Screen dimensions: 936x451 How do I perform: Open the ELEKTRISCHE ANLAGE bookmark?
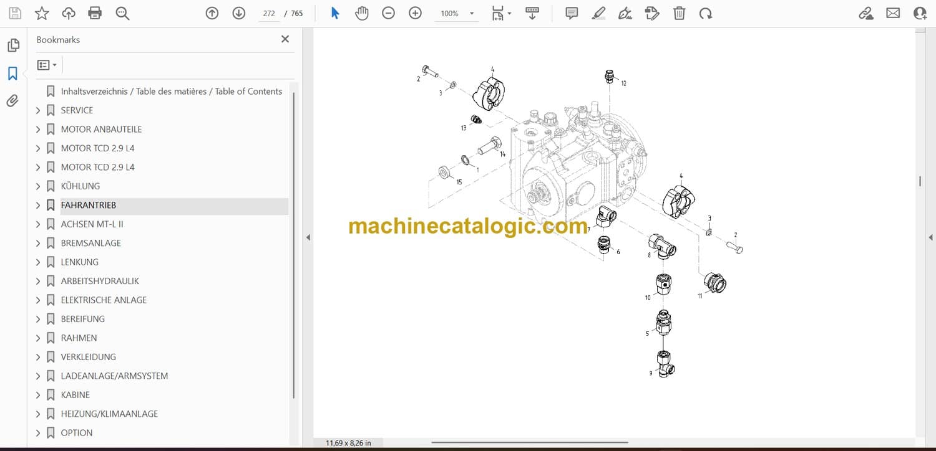104,300
